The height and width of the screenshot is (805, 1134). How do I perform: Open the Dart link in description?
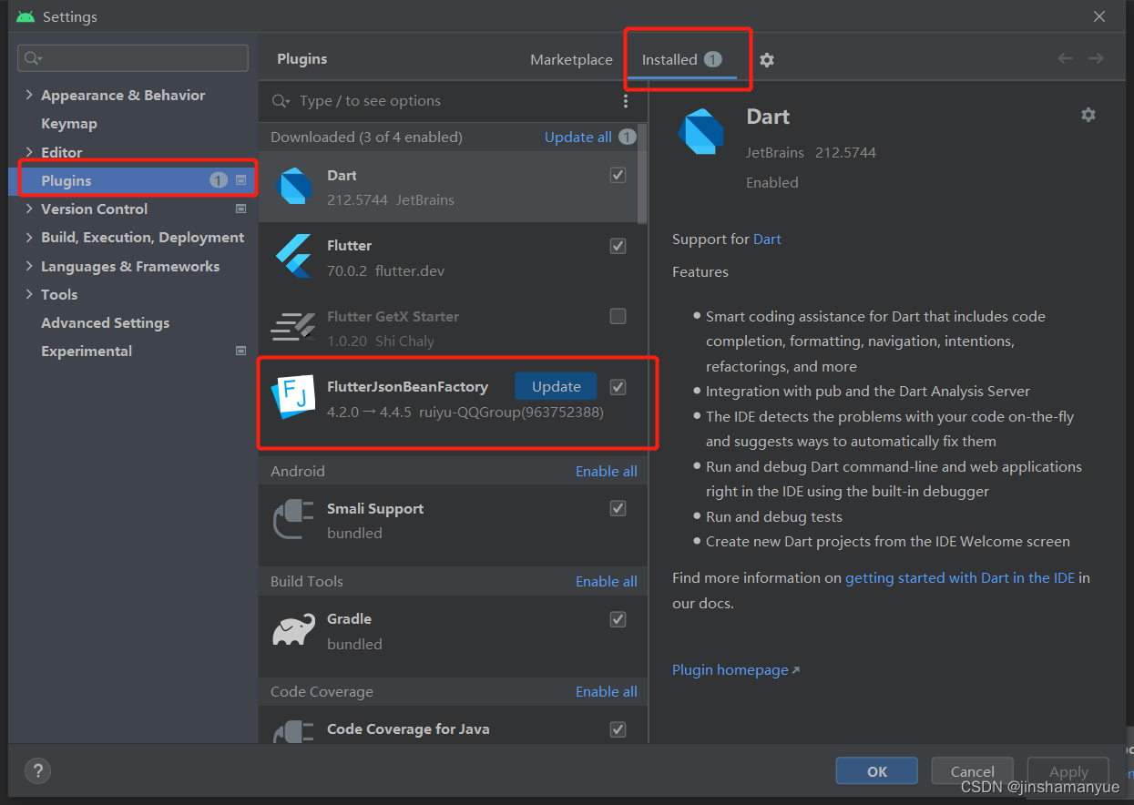pyautogui.click(x=767, y=239)
